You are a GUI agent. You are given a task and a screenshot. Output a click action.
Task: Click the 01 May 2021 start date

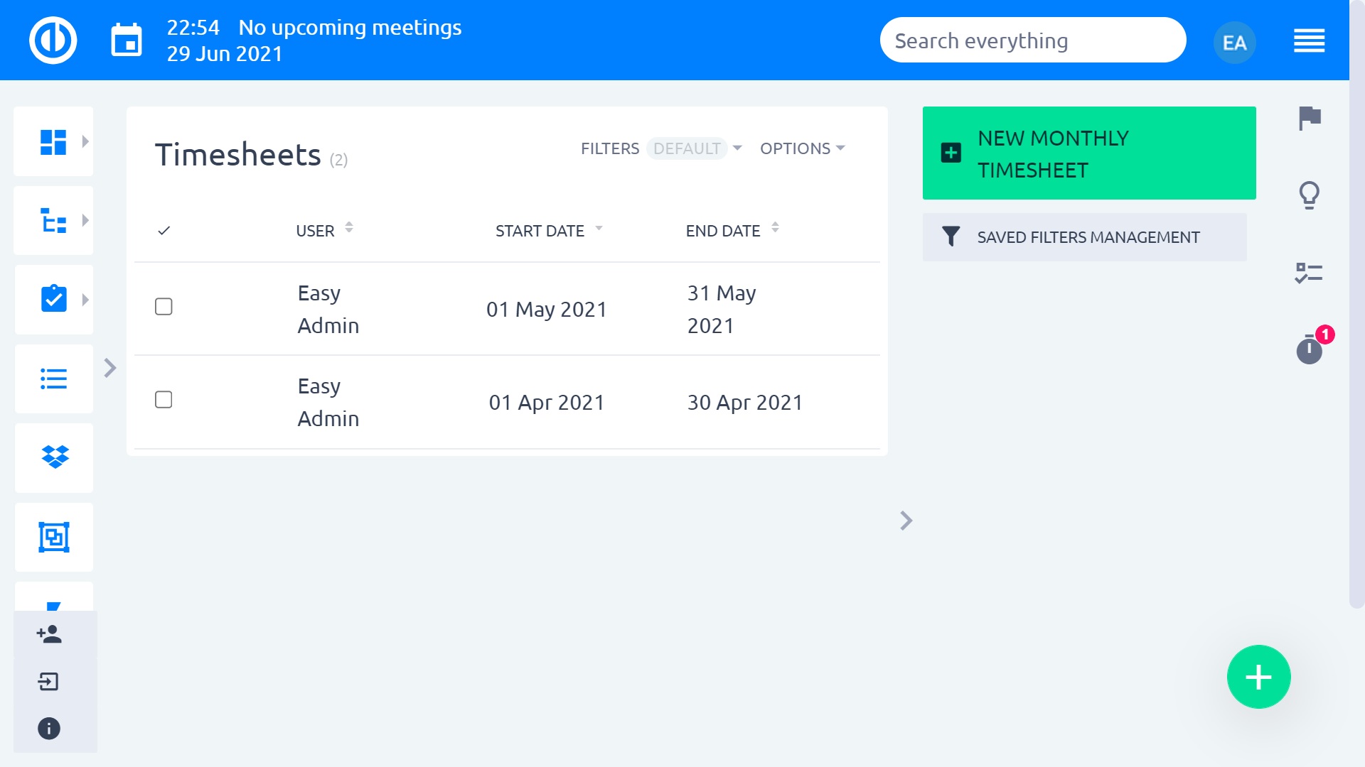546,309
